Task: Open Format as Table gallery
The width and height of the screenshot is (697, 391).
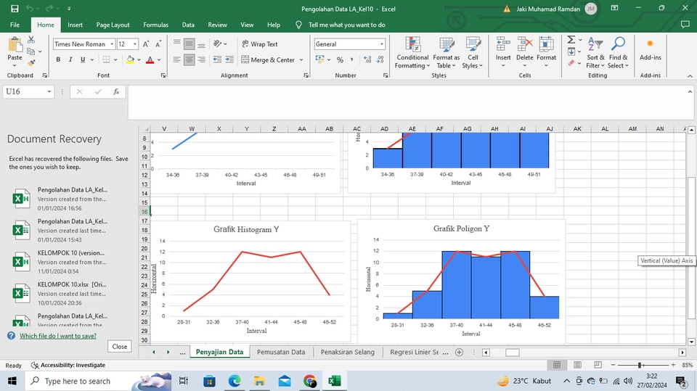Action: click(x=447, y=53)
